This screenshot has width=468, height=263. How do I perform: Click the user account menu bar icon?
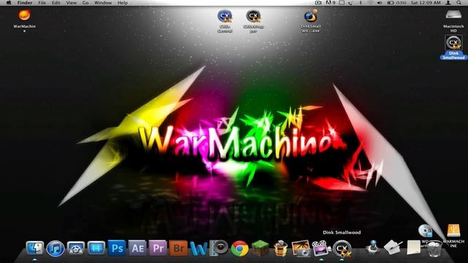pos(448,3)
